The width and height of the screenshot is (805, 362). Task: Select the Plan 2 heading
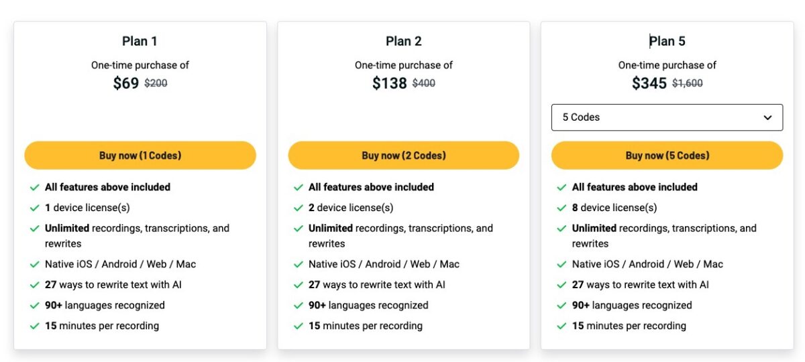click(404, 42)
